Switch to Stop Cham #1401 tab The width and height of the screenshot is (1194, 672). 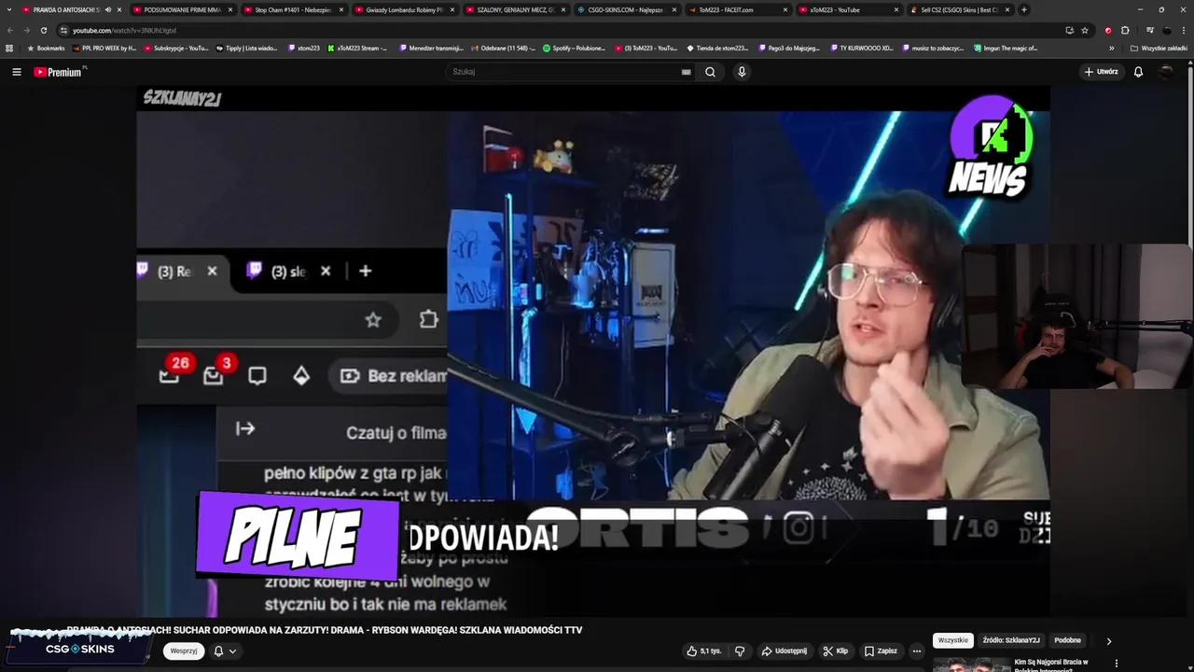[x=292, y=9]
